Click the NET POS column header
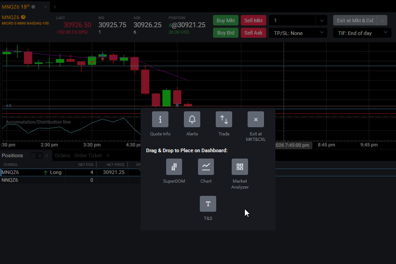Viewport: 396px width, 264px height. 86,164
